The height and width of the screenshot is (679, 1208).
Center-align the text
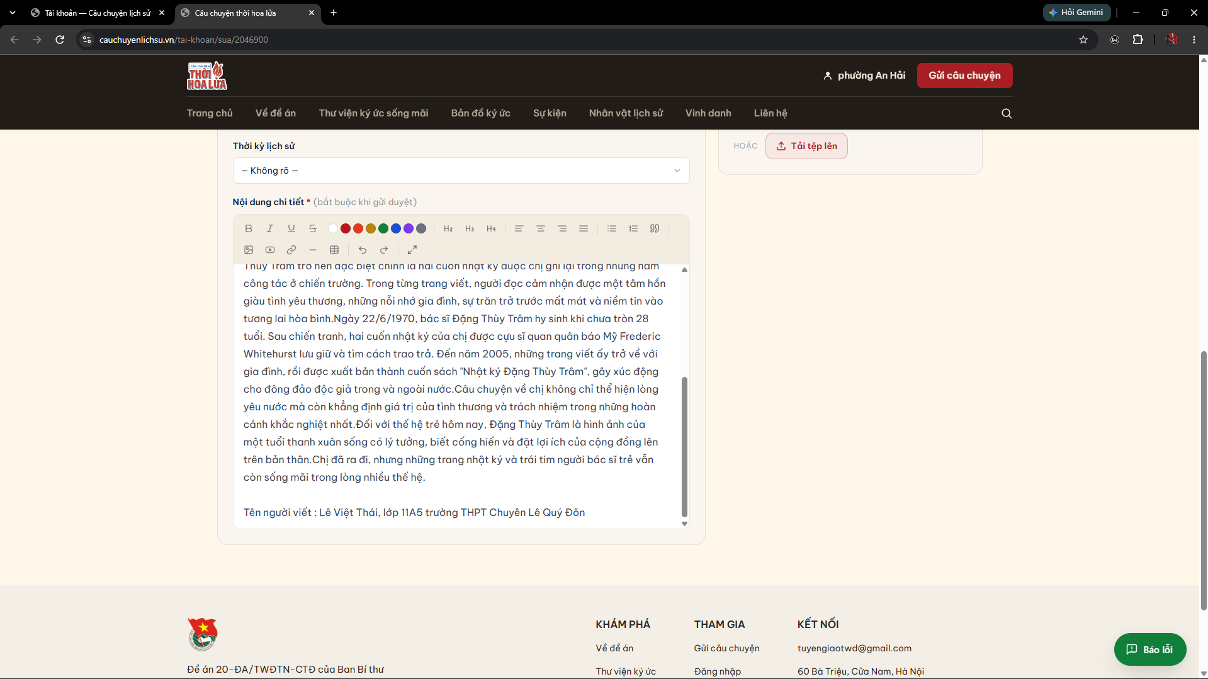[541, 228]
